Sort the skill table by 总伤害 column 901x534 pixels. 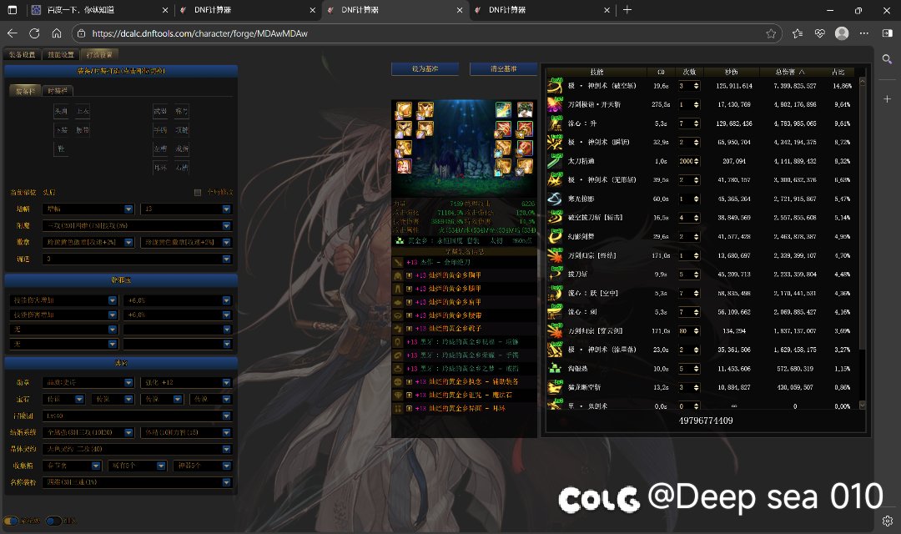[790, 72]
